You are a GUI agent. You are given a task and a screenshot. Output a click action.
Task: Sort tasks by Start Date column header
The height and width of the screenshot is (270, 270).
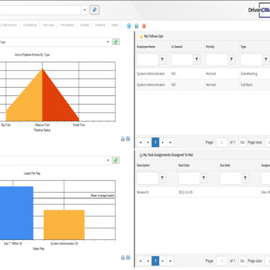(x=184, y=165)
